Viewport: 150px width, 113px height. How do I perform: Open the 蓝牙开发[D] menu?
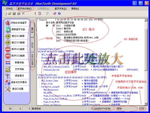point(61,9)
